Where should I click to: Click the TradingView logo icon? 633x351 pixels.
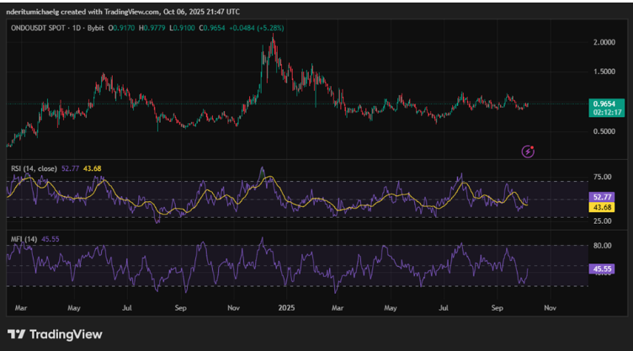pos(16,334)
